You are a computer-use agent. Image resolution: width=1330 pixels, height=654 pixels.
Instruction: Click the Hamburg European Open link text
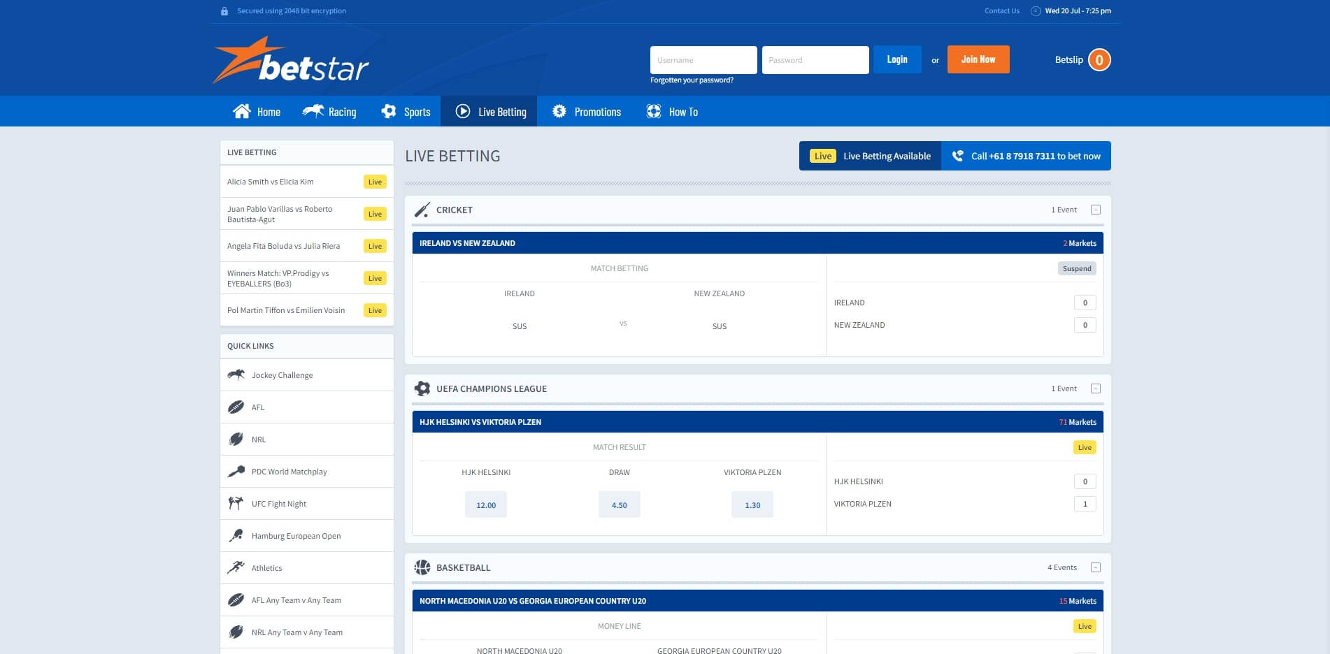(x=296, y=536)
